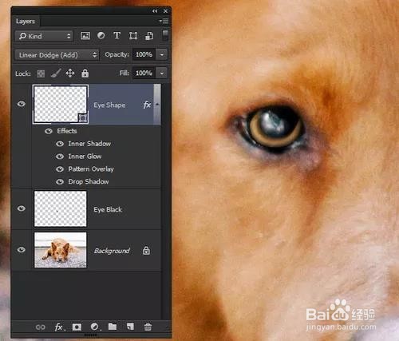Toggle the layer filtering switch
The height and width of the screenshot is (341, 399).
click(x=165, y=35)
